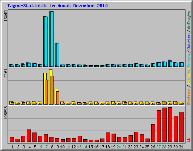Click the y-axis value 108898
Viewport: 193px width, 151px height.
pos(6,113)
